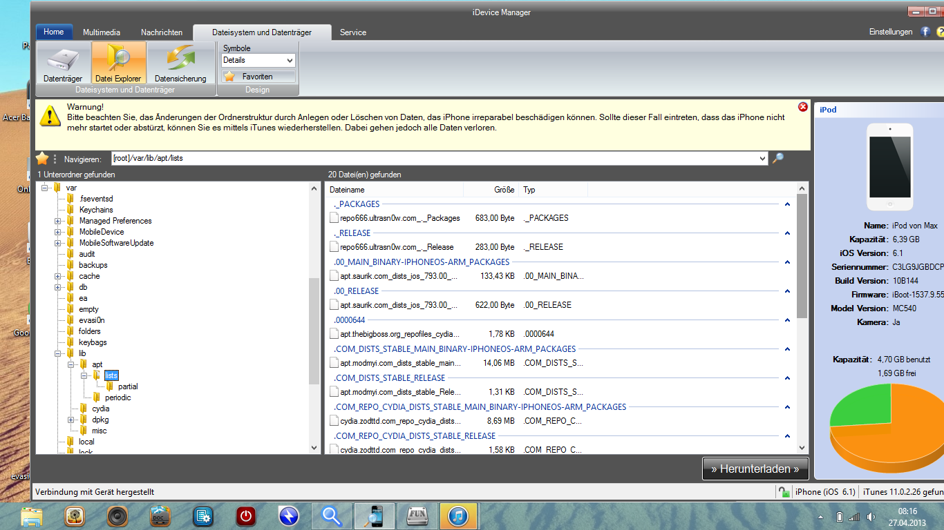Sort by Größe column header

(x=491, y=190)
